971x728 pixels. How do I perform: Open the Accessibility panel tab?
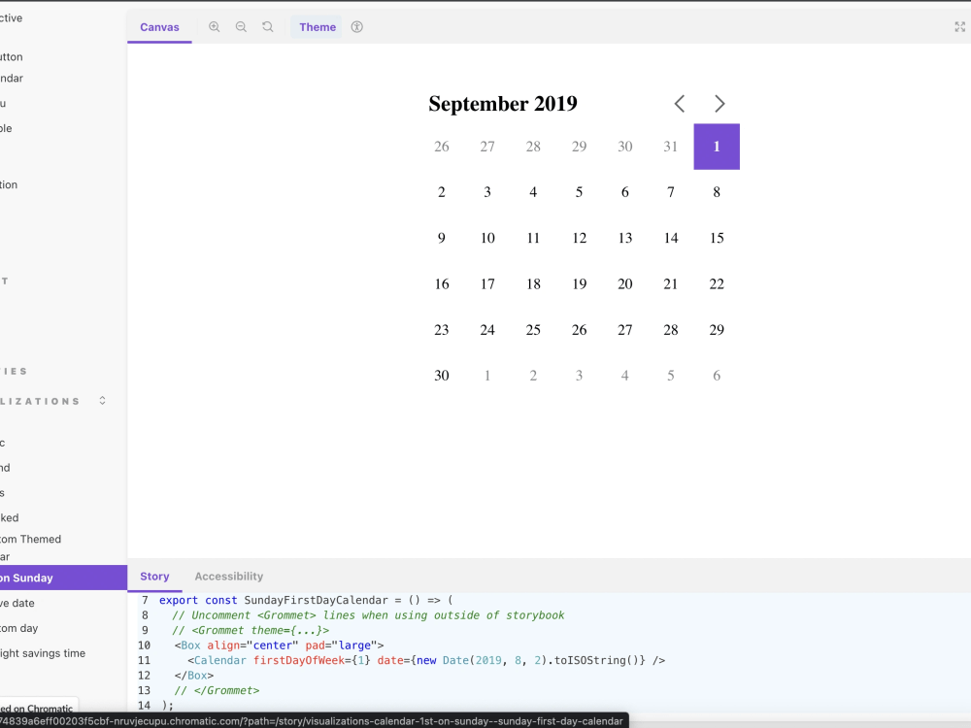(x=228, y=577)
